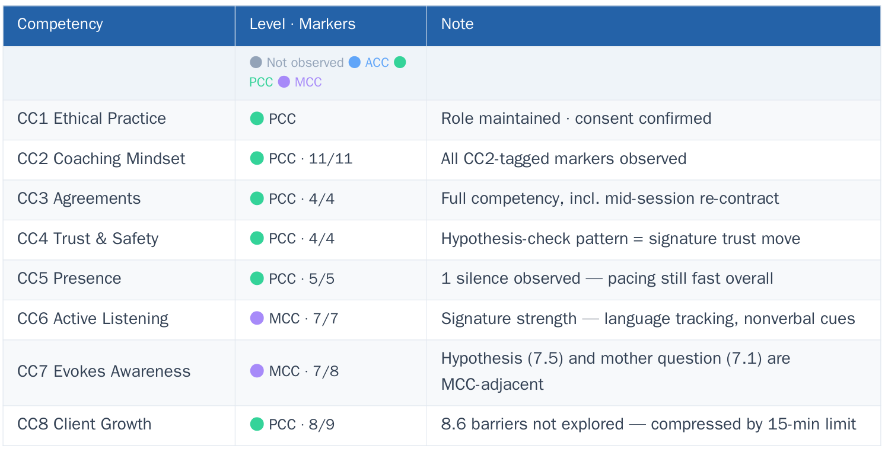Click green dot in CC8 Client Growth row
Image resolution: width=885 pixels, height=449 pixels.
(257, 424)
